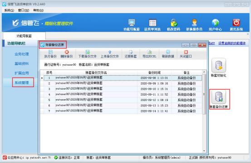Screen dimensions: 251x163
Task: Open 送货单列表 from the top toolbar
Action: (153, 25)
